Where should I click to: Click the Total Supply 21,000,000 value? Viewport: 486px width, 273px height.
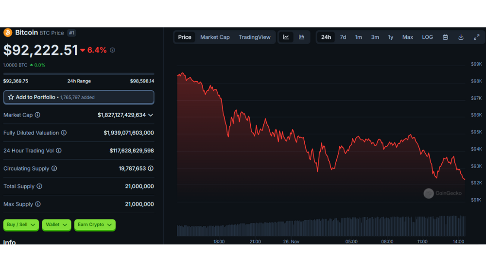point(139,186)
